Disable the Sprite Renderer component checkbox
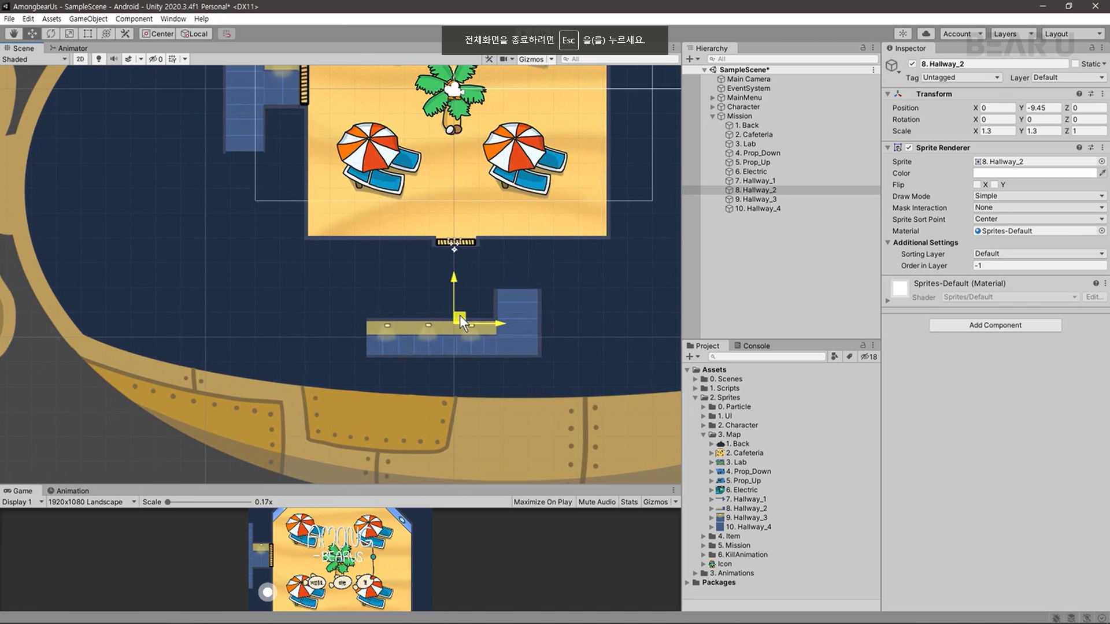 pyautogui.click(x=909, y=147)
